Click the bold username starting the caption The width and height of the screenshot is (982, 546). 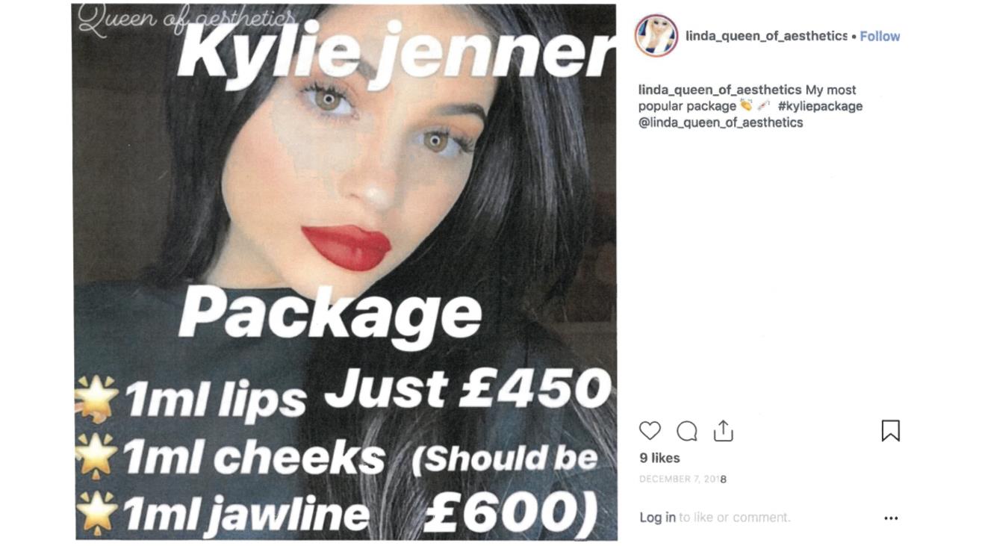pyautogui.click(x=720, y=90)
